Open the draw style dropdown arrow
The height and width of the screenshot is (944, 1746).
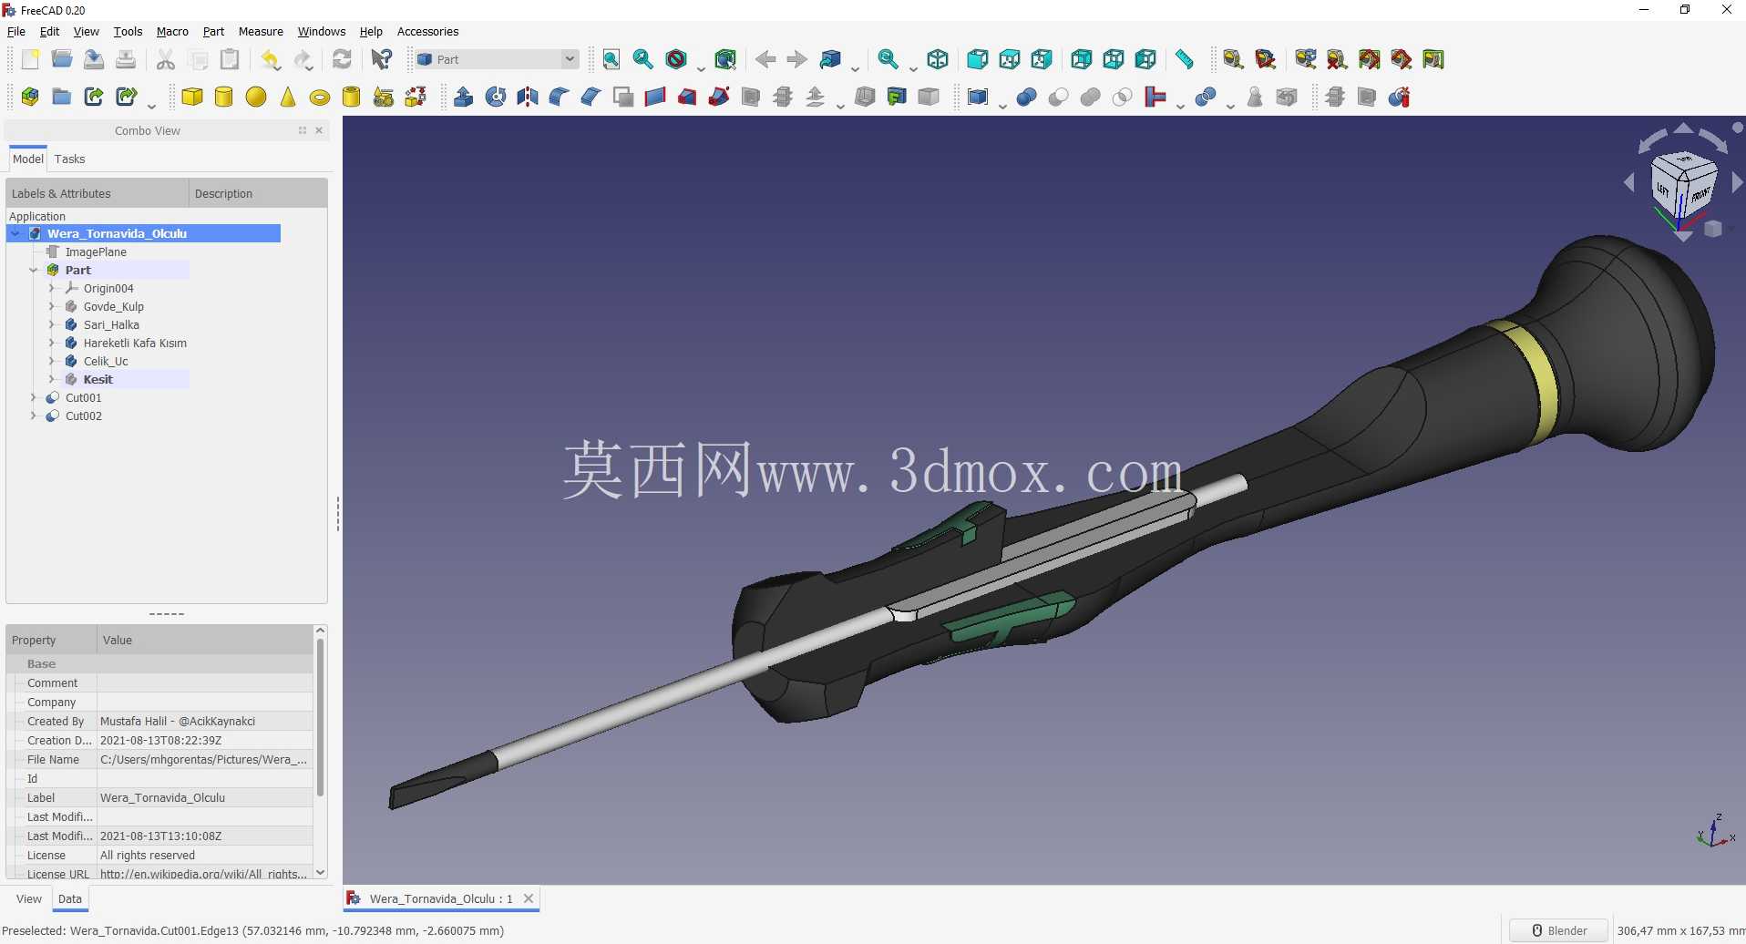click(x=701, y=67)
